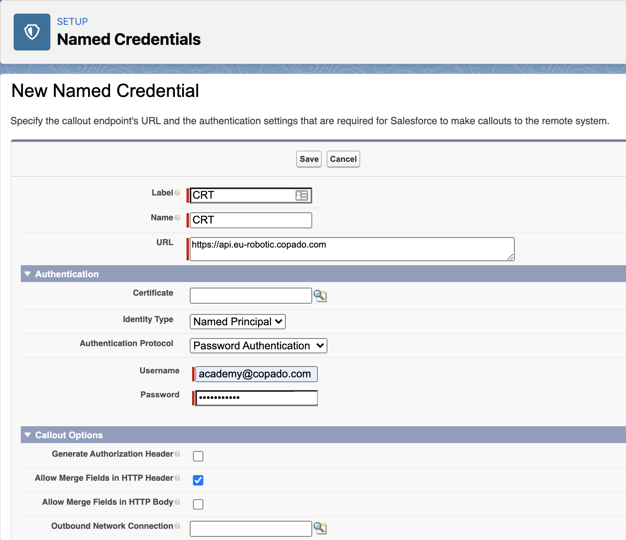Click the Identity Type label text
The width and height of the screenshot is (626, 540).
click(148, 319)
